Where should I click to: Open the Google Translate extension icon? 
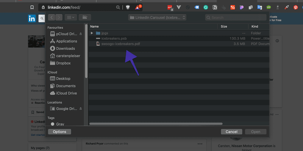259,7
